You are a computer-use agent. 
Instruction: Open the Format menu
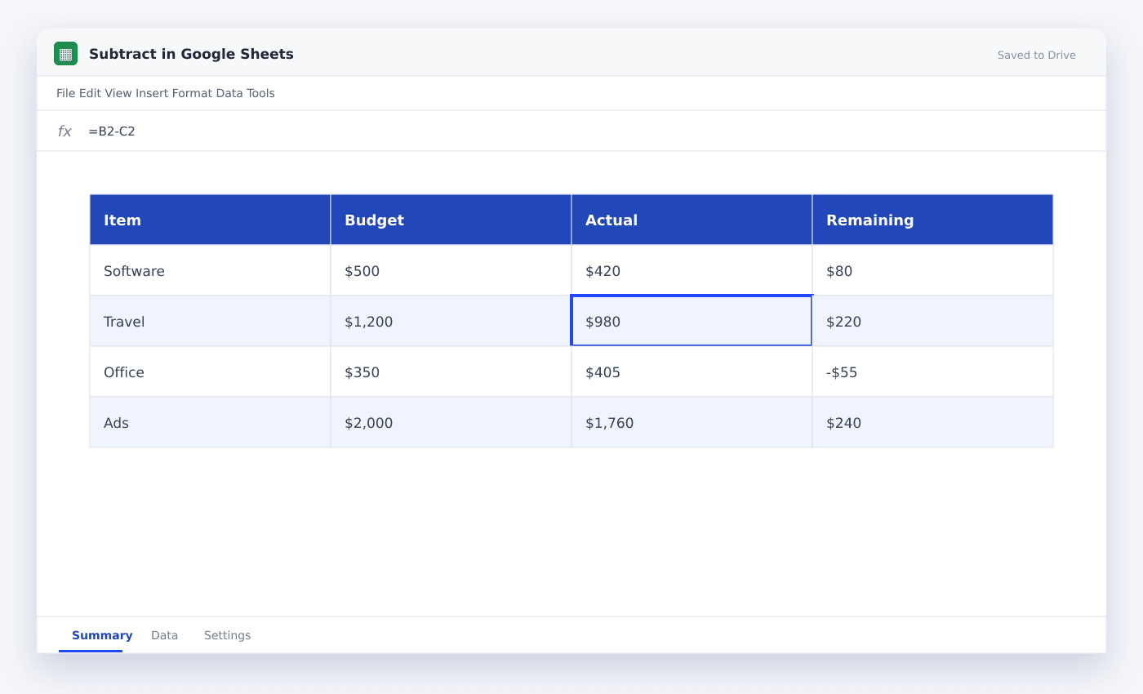(x=192, y=93)
